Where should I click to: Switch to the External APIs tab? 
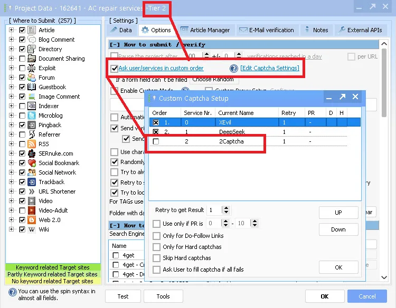tap(360, 30)
